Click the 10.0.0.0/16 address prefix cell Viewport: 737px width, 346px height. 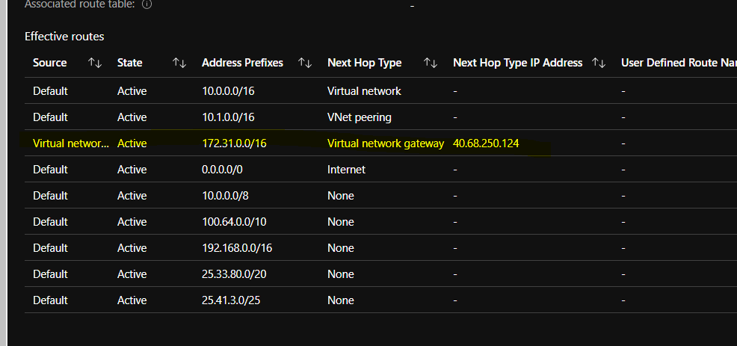(228, 91)
